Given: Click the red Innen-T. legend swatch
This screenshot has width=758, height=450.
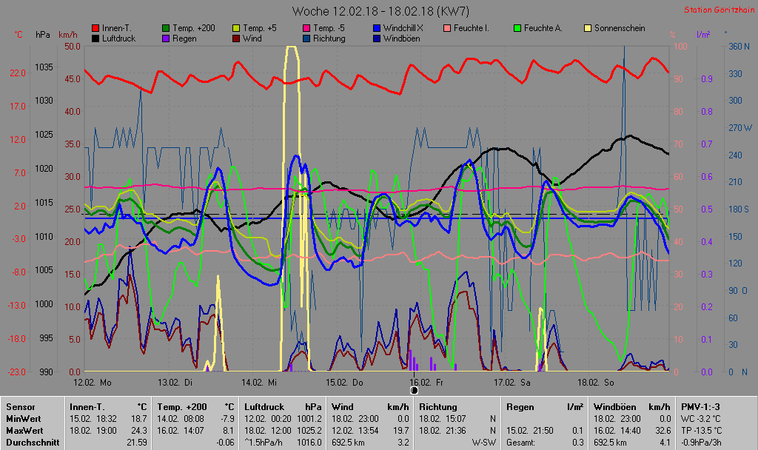Looking at the screenshot, I should (95, 28).
